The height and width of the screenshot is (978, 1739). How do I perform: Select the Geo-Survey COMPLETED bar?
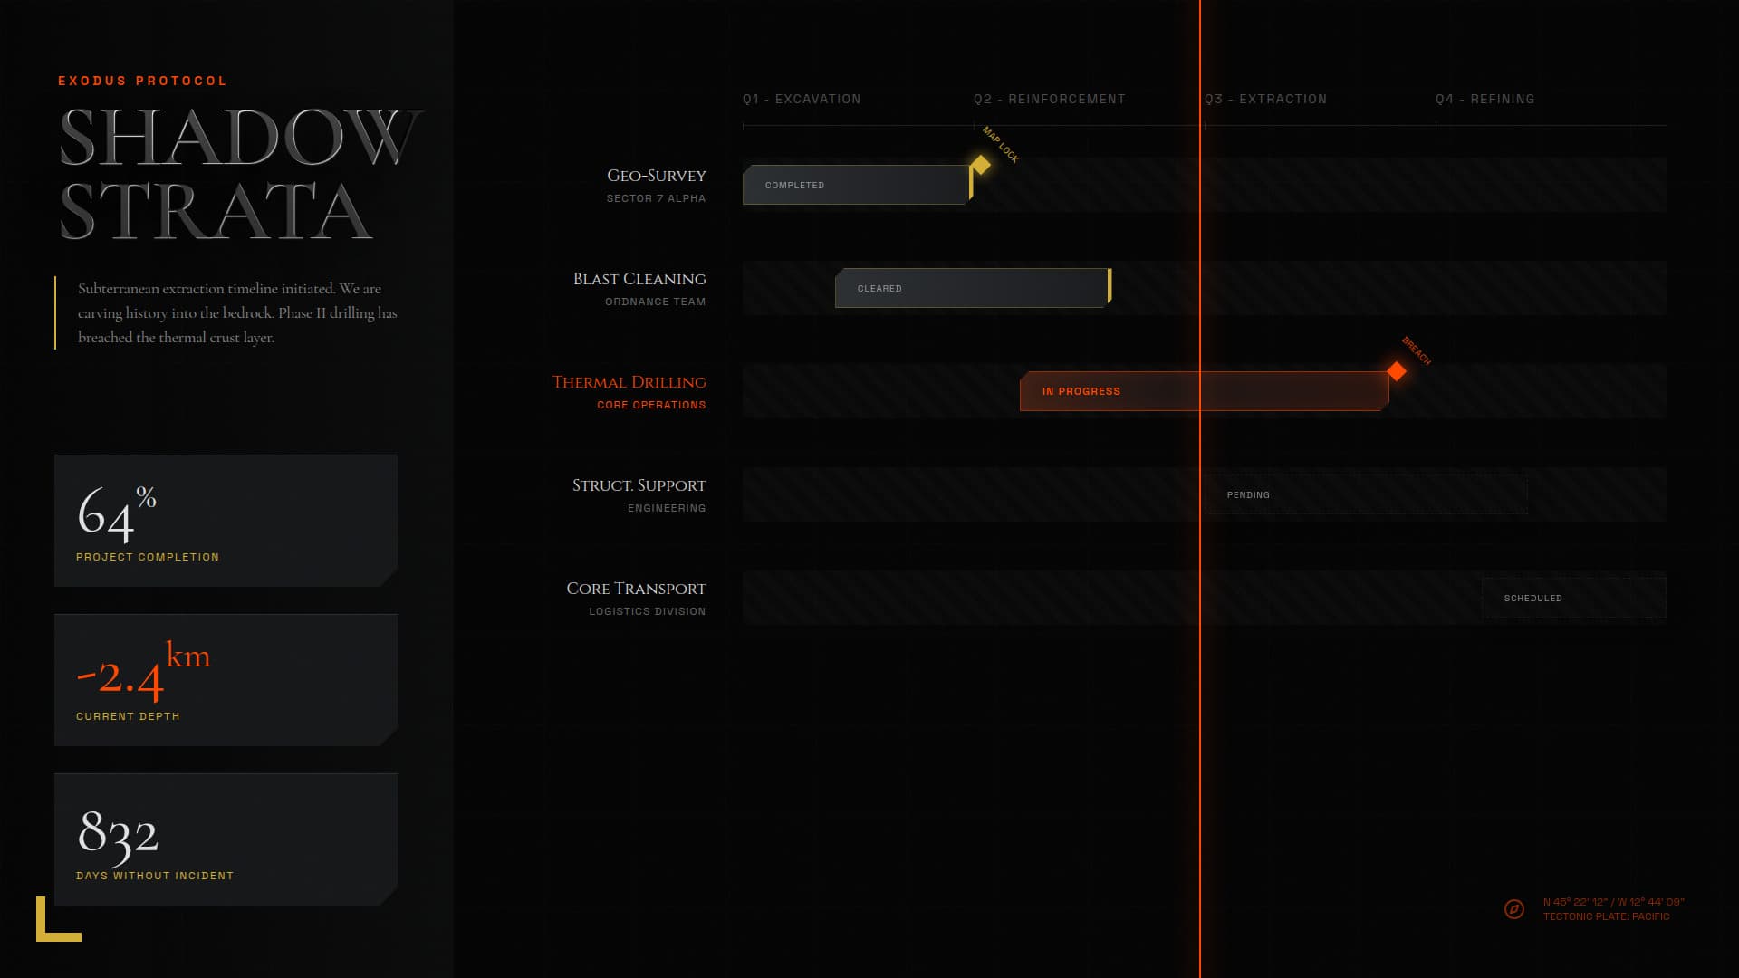[856, 184]
